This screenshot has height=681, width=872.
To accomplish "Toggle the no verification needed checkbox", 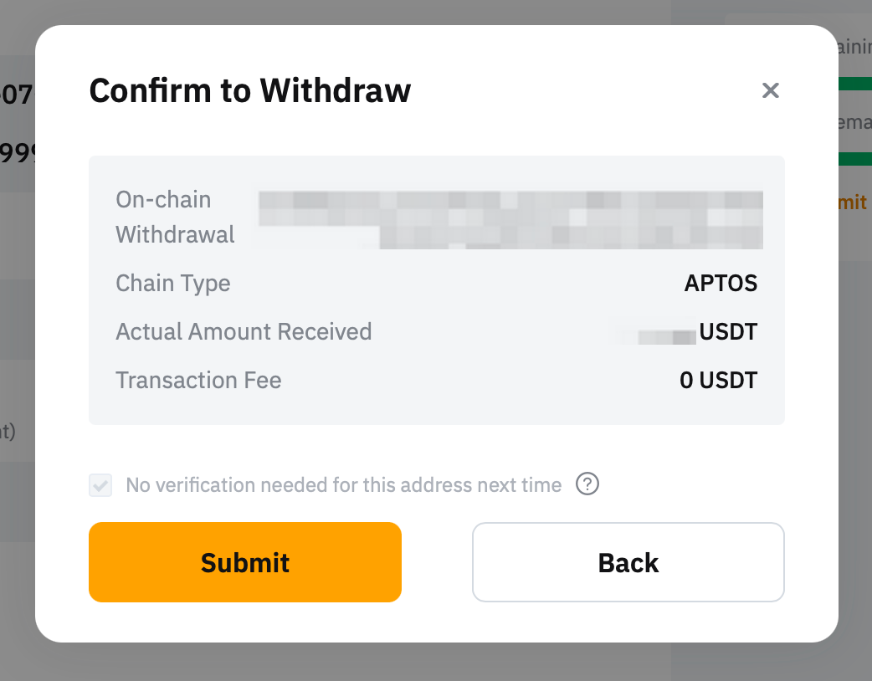I will tap(100, 485).
